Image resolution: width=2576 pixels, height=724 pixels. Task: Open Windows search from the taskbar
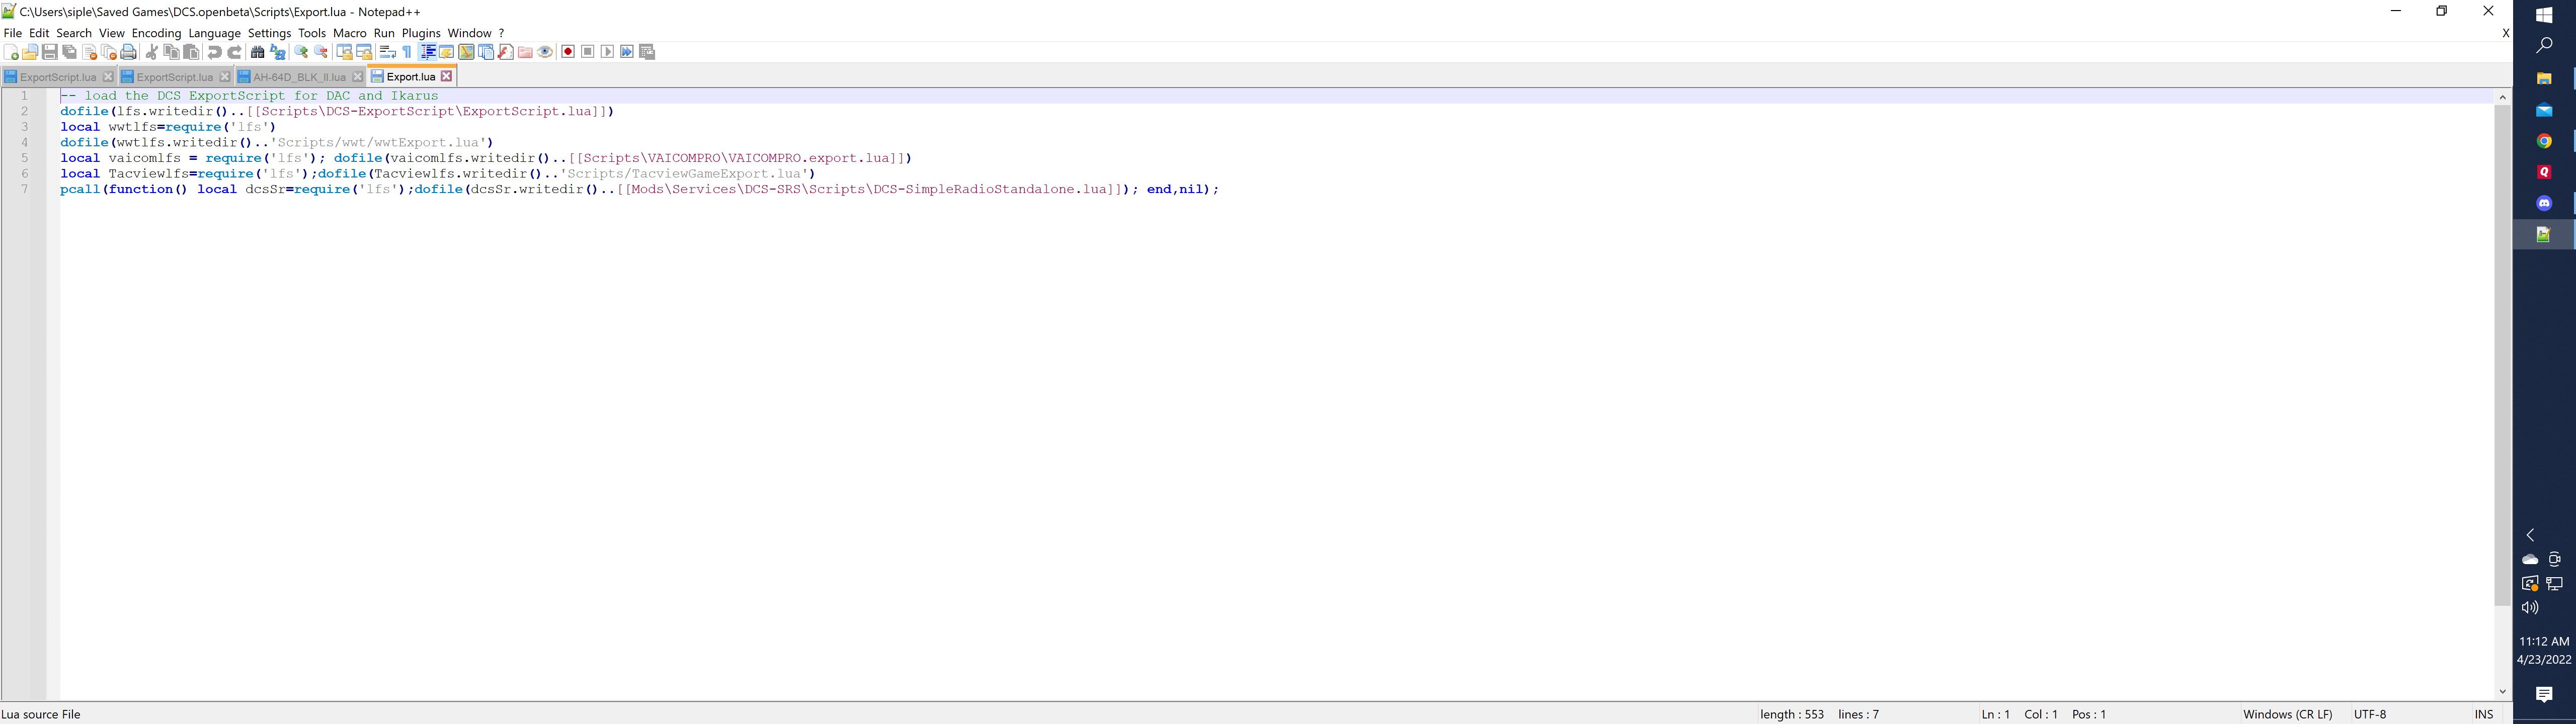click(x=2544, y=46)
